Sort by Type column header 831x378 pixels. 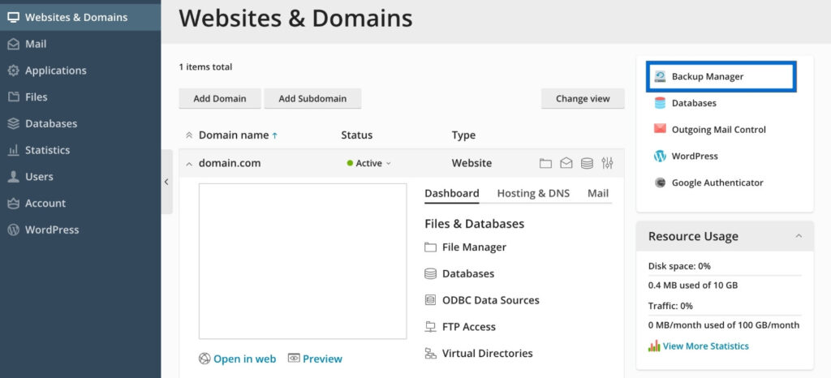(463, 135)
